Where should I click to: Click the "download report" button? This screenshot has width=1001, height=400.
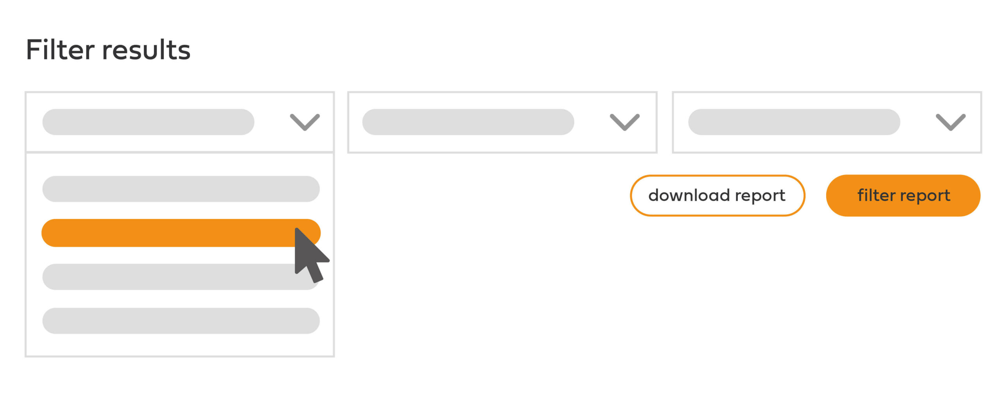pyautogui.click(x=717, y=195)
